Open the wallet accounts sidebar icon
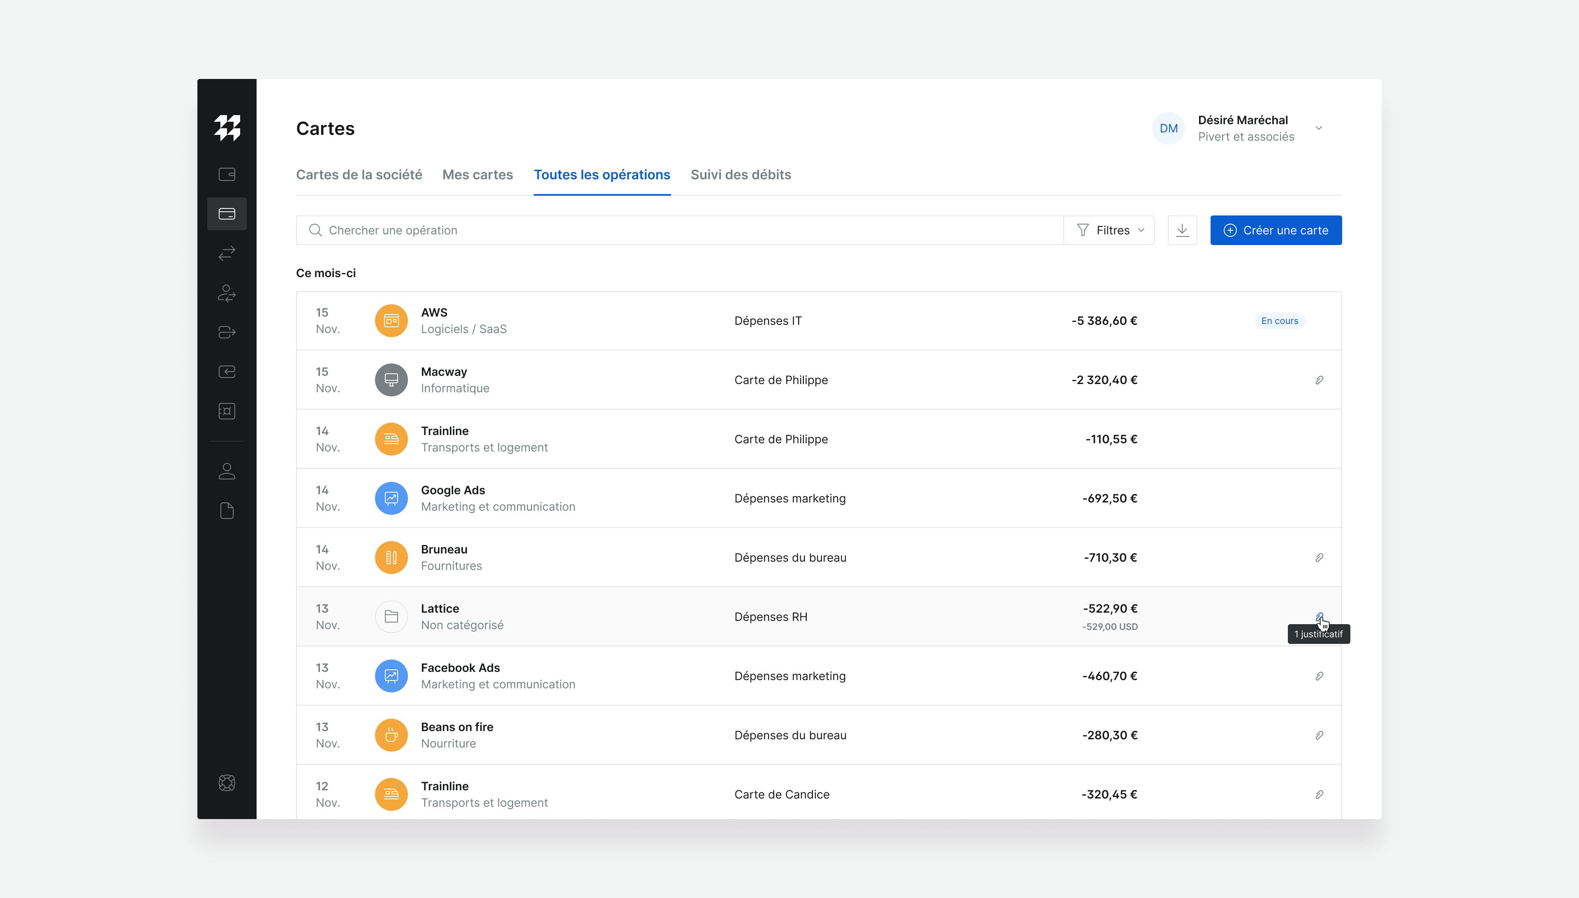 [227, 174]
